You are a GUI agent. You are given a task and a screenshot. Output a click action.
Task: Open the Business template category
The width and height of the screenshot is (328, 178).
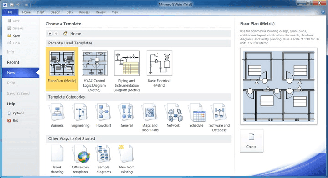tap(57, 115)
